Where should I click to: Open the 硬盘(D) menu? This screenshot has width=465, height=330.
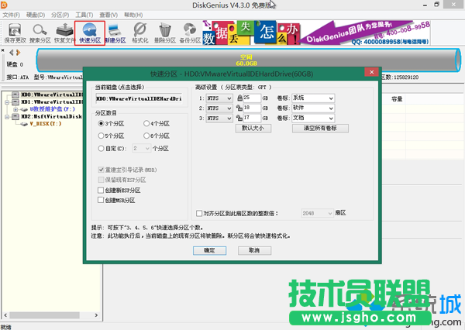(x=36, y=15)
